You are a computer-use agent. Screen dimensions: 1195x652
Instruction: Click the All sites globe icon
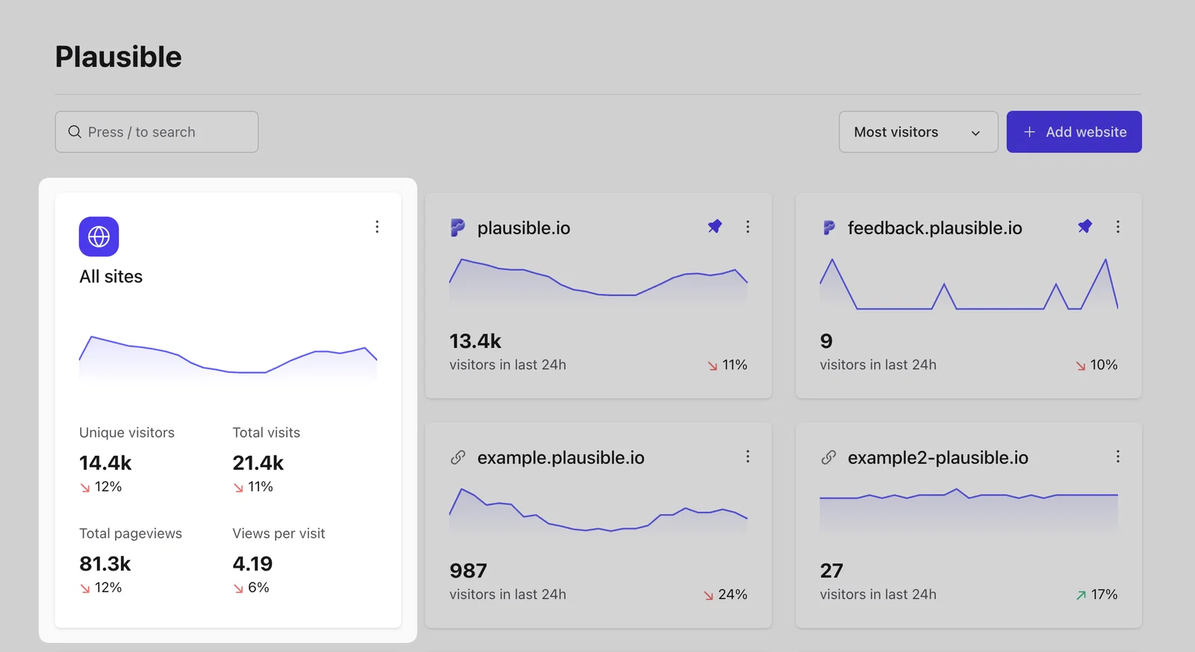pos(99,236)
